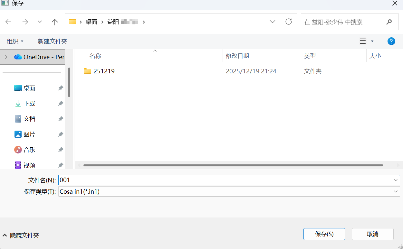Screen dimensions: 403x249
Task: Go forward using the right arrow
Action: pyautogui.click(x=25, y=22)
